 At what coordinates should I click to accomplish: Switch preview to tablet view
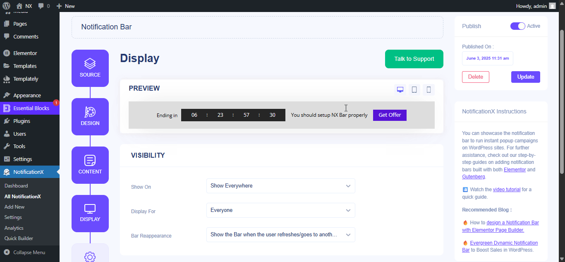[414, 90]
